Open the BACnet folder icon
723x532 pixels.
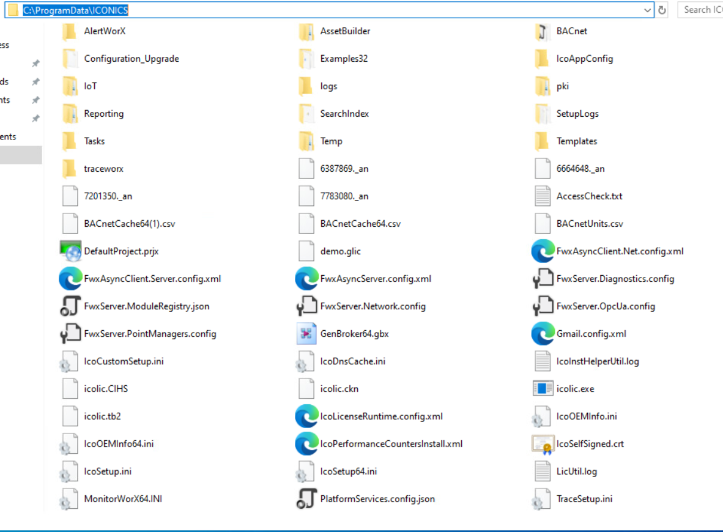[542, 31]
